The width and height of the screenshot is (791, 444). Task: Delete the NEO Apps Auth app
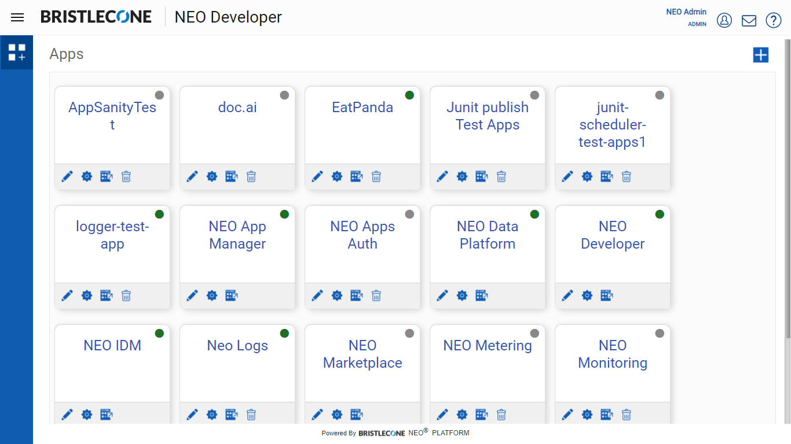[376, 295]
